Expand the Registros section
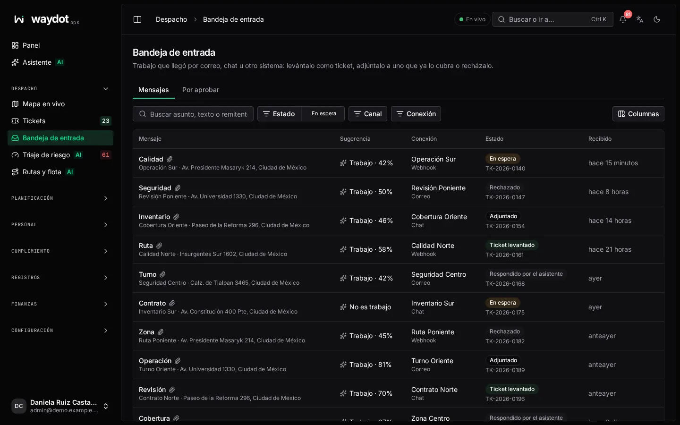Screen dimensions: 680x425 (60, 278)
